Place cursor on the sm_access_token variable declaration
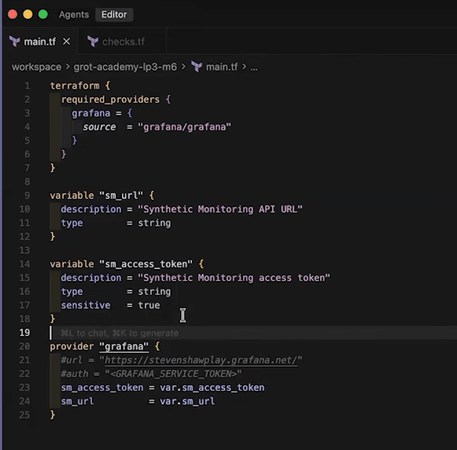The width and height of the screenshot is (457, 450). [146, 263]
